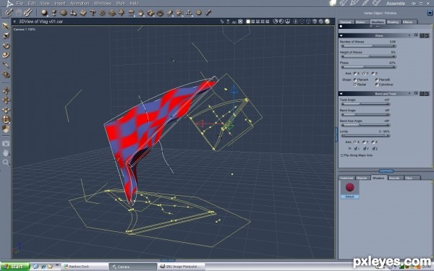Click the eye-shaped camera insert icon
This screenshot has height=271, width=434.
(x=160, y=13)
